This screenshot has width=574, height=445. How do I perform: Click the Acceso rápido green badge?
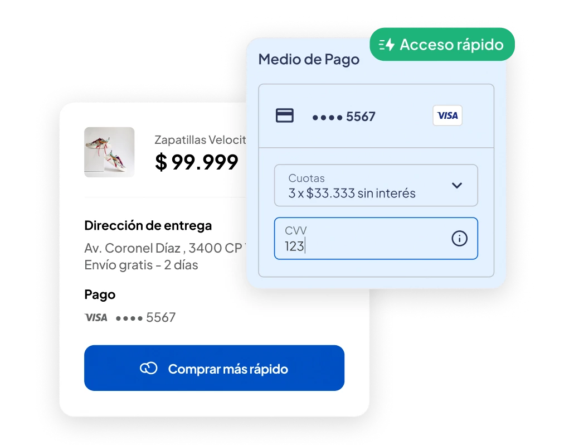click(x=442, y=44)
